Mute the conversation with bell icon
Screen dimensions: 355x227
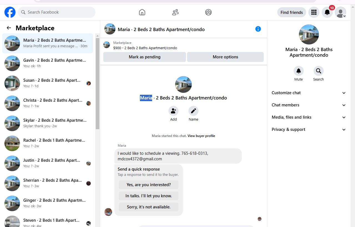click(299, 71)
